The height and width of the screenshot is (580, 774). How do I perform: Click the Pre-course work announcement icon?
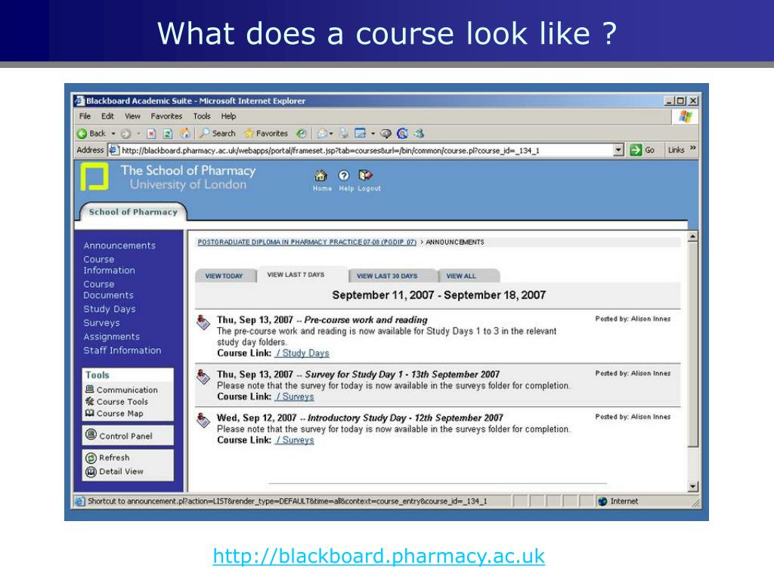click(203, 322)
